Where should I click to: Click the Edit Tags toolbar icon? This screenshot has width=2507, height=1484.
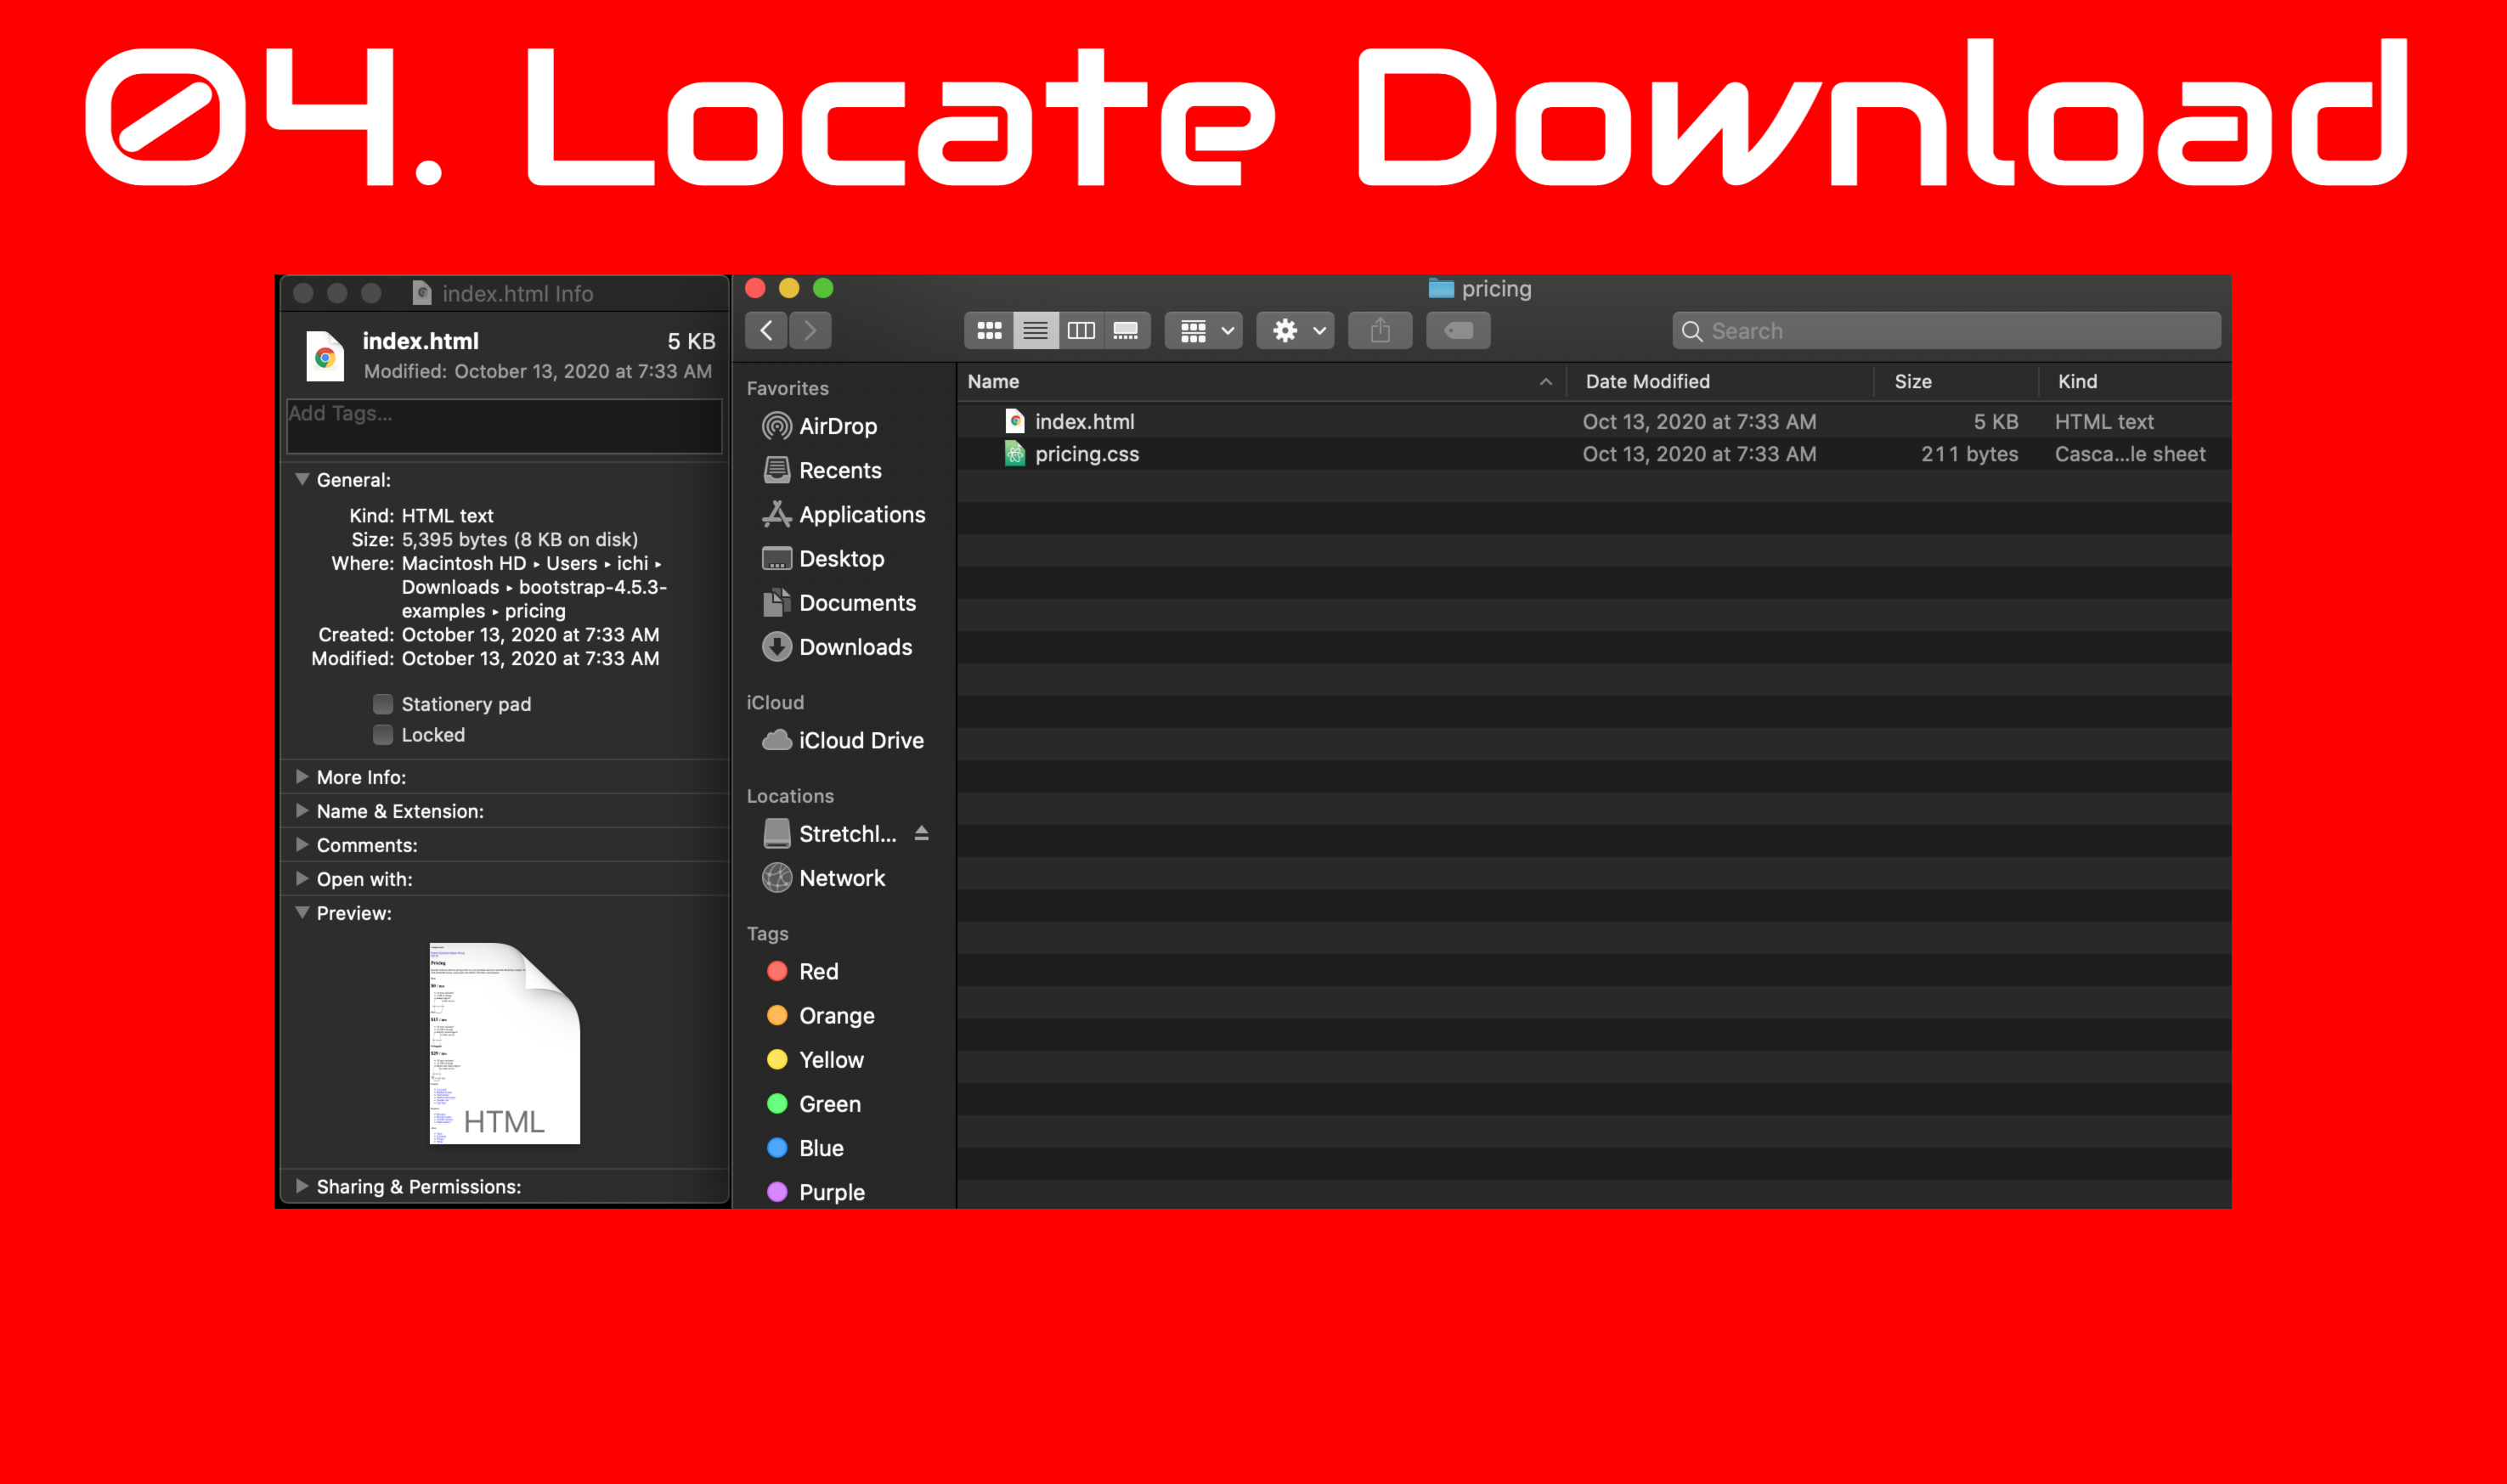pos(1458,331)
